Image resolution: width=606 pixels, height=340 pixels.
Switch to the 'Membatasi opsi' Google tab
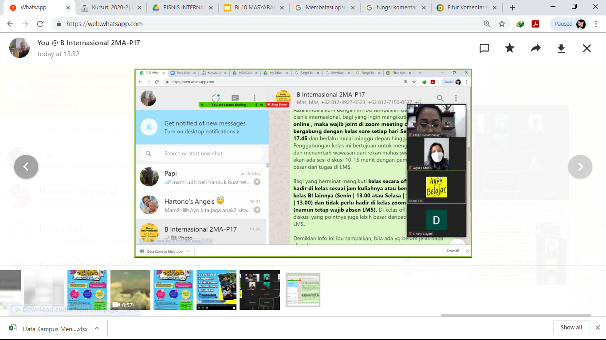pos(324,8)
